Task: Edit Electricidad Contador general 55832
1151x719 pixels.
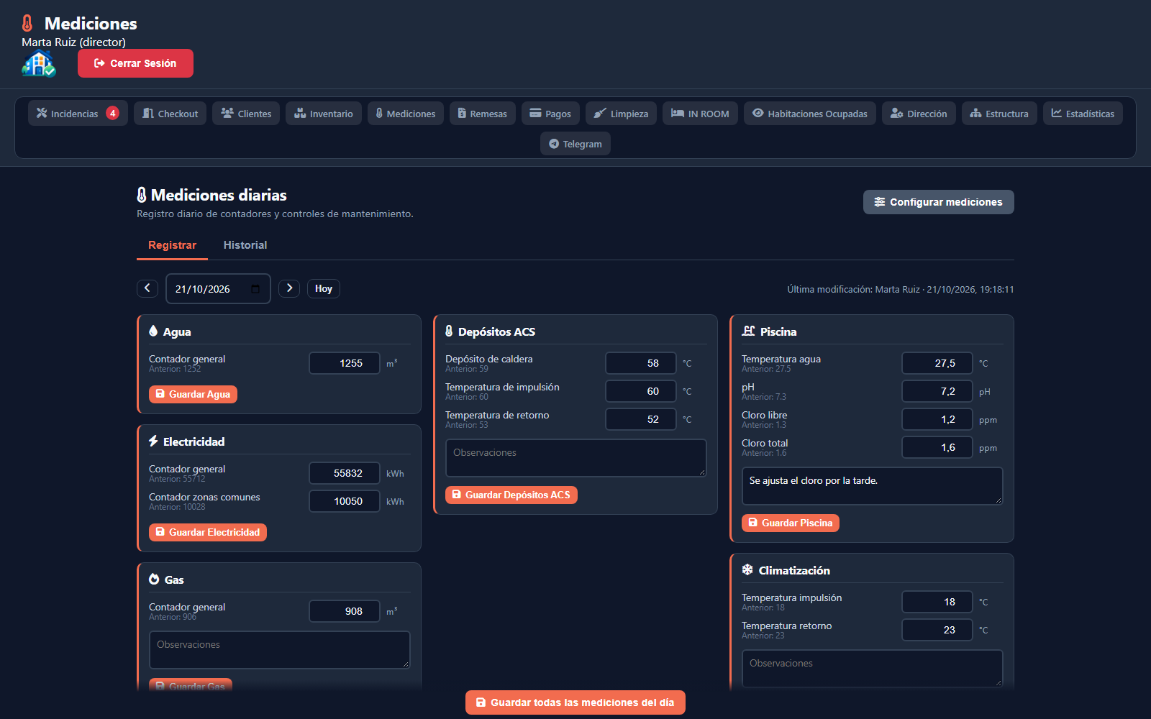Action: point(345,473)
